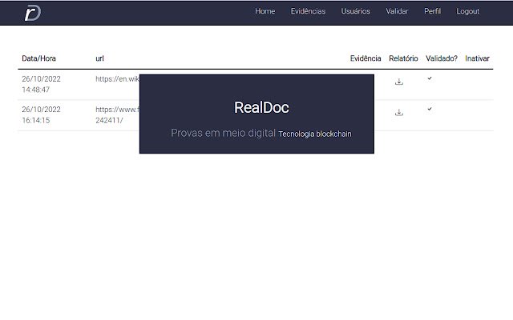Click the RealDoc logo in the navbar
Viewport: 513px width, 320px height.
click(x=33, y=13)
